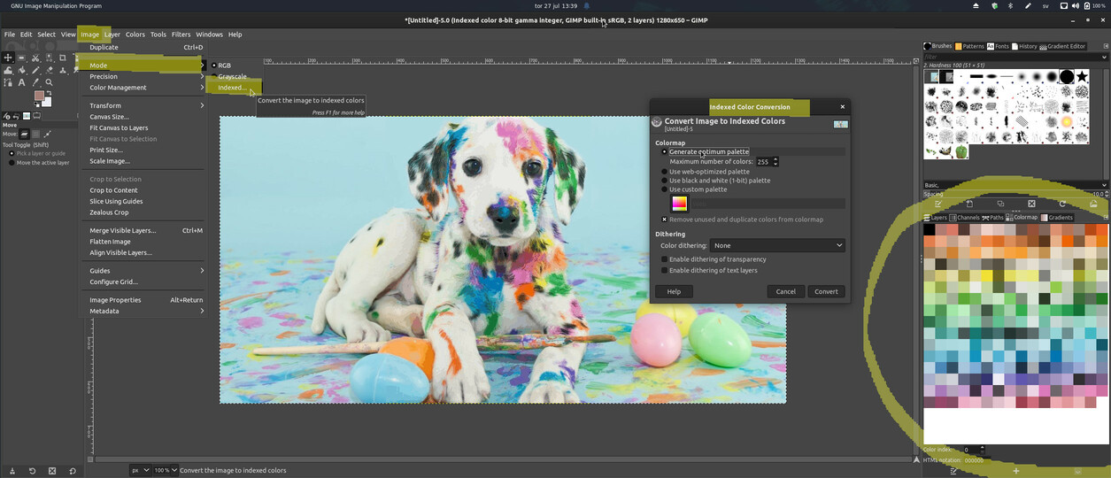
Task: Click the foreground color swatch
Action: (39, 96)
